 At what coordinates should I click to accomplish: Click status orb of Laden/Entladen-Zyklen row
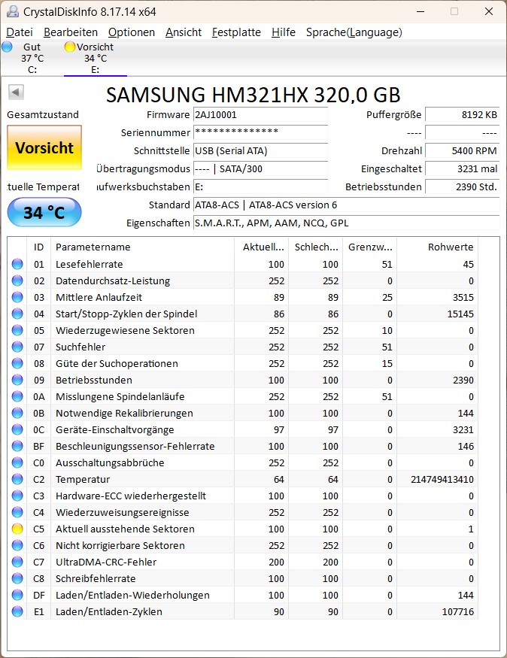pos(17,612)
